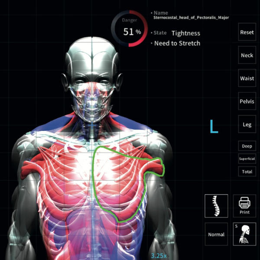The height and width of the screenshot is (260, 260).
Task: Focus on the Leg region
Action: click(x=247, y=125)
